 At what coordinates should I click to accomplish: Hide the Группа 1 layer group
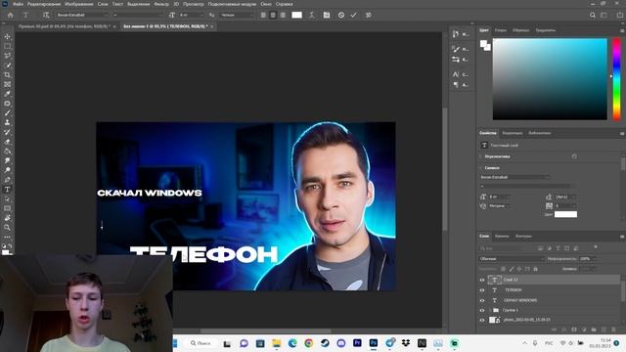click(482, 310)
